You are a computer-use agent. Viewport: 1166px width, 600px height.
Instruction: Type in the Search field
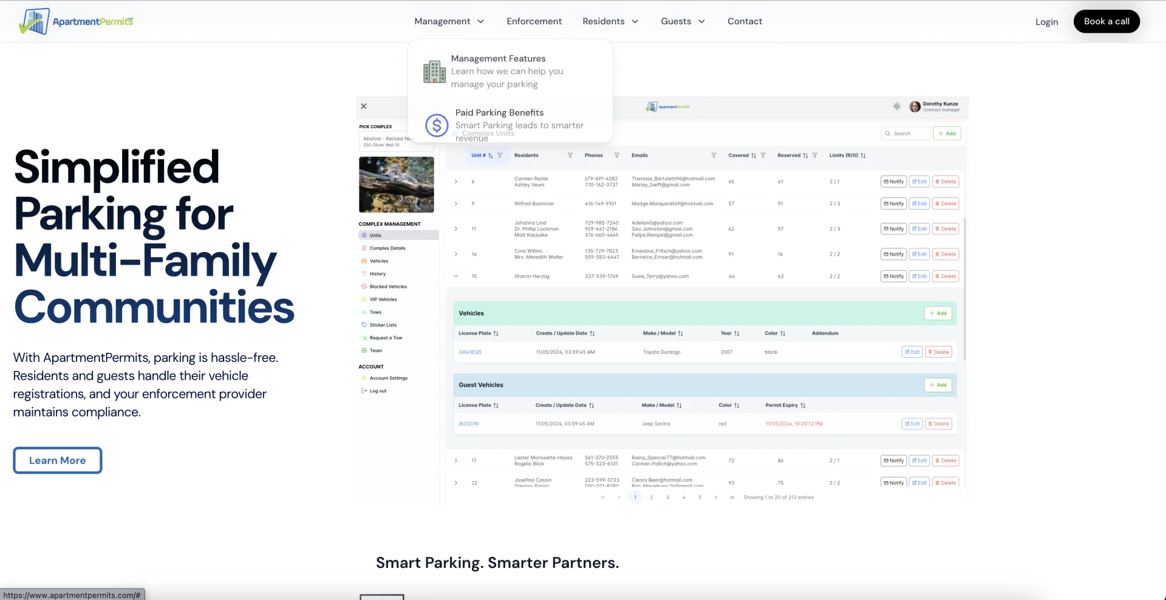pyautogui.click(x=909, y=133)
